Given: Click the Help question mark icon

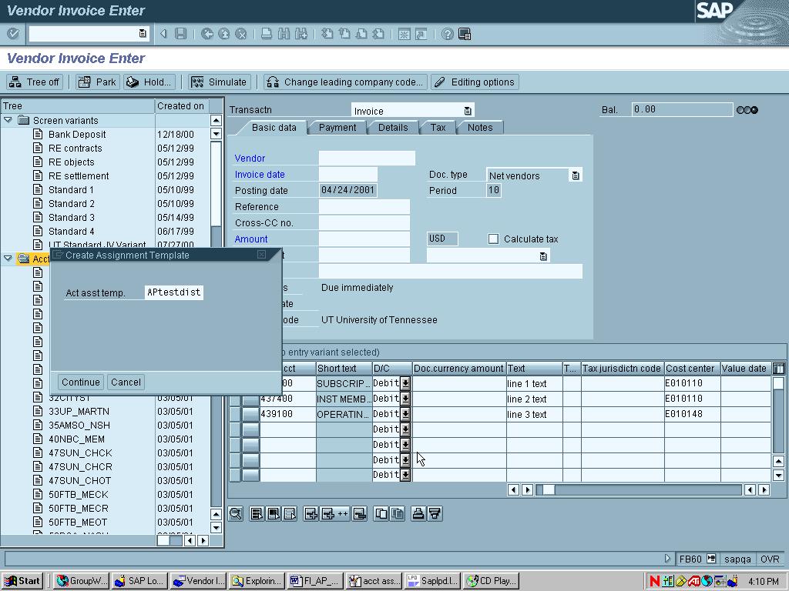Looking at the screenshot, I should coord(448,34).
